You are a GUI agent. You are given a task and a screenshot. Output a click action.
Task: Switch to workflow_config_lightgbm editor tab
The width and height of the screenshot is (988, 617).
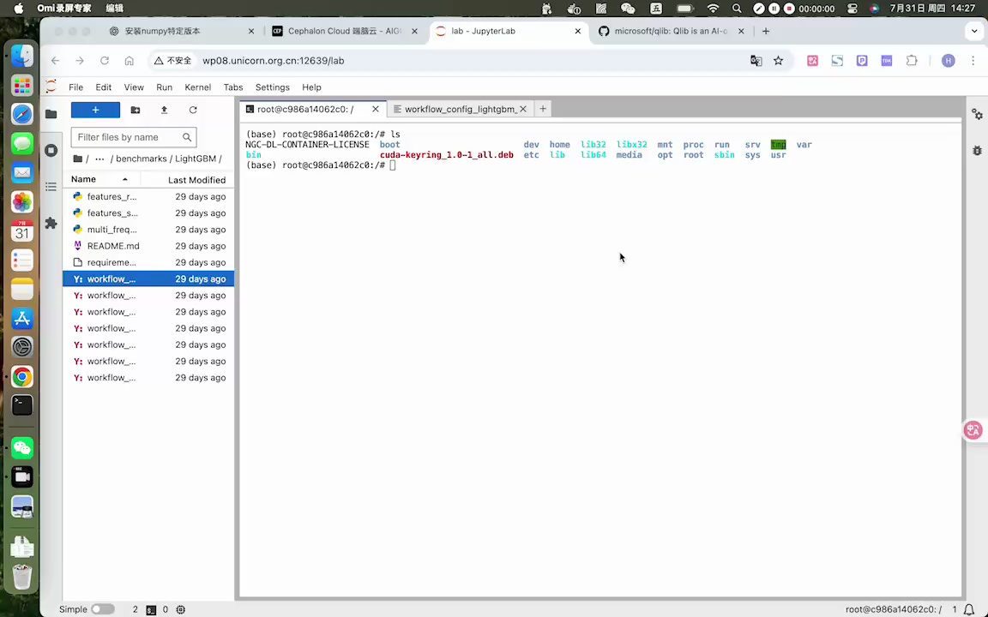[x=460, y=109]
